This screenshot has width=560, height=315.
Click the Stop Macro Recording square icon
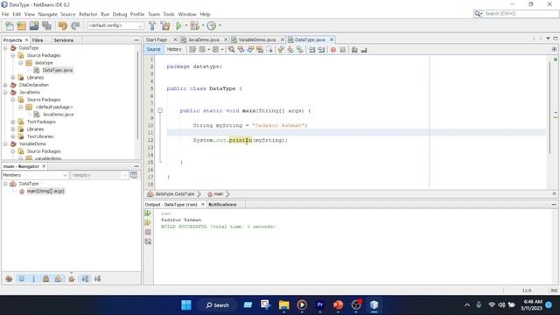[342, 50]
